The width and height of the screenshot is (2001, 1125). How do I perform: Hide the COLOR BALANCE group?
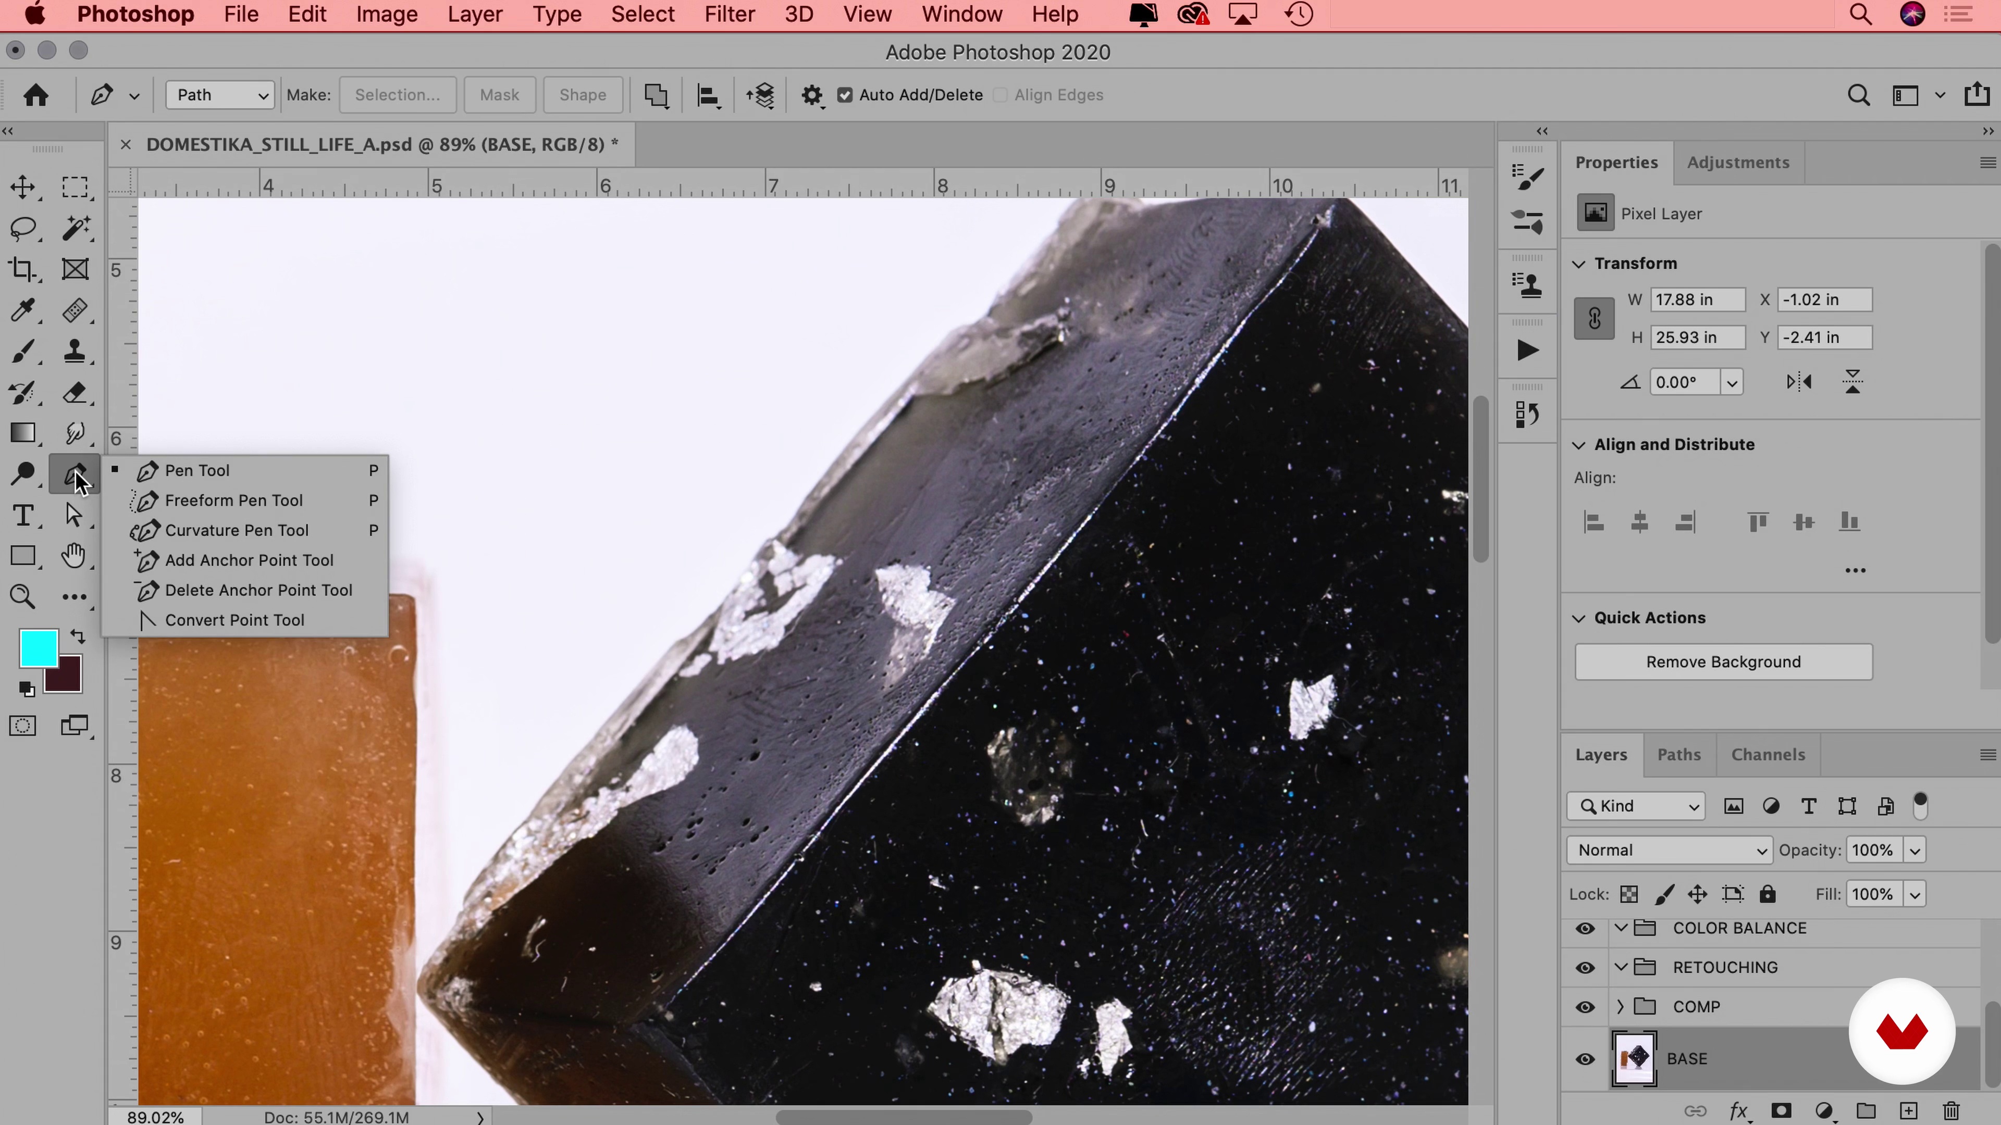point(1585,929)
